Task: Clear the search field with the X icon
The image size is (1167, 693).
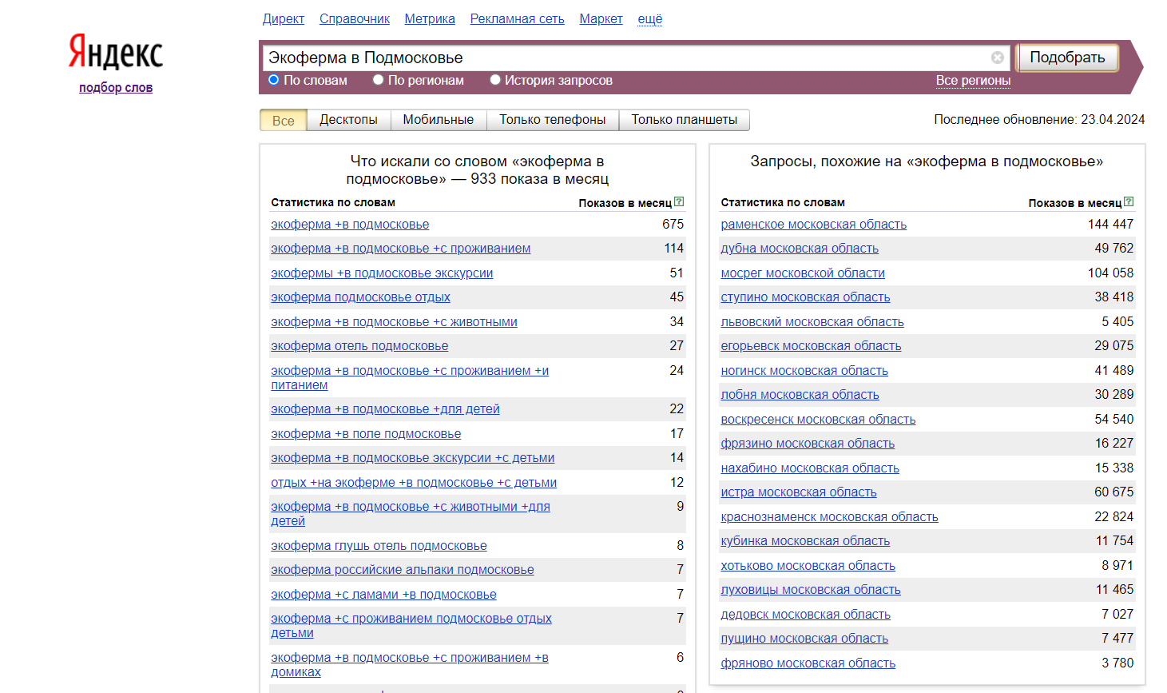Action: (998, 58)
